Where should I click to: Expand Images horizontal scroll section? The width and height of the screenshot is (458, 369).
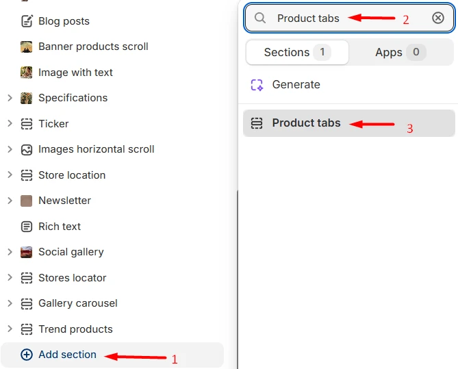click(10, 149)
